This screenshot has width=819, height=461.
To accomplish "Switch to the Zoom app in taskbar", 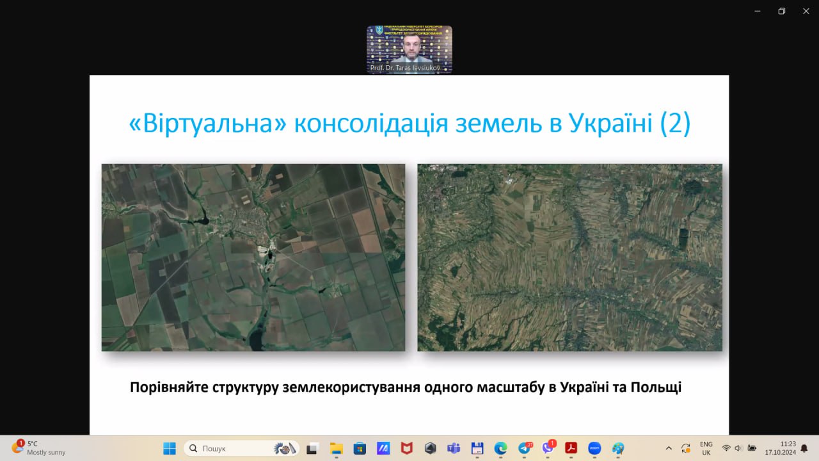I will [594, 448].
